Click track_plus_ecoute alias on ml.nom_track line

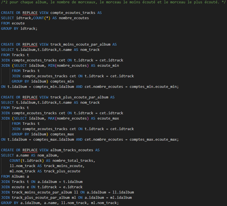coord(62,171)
